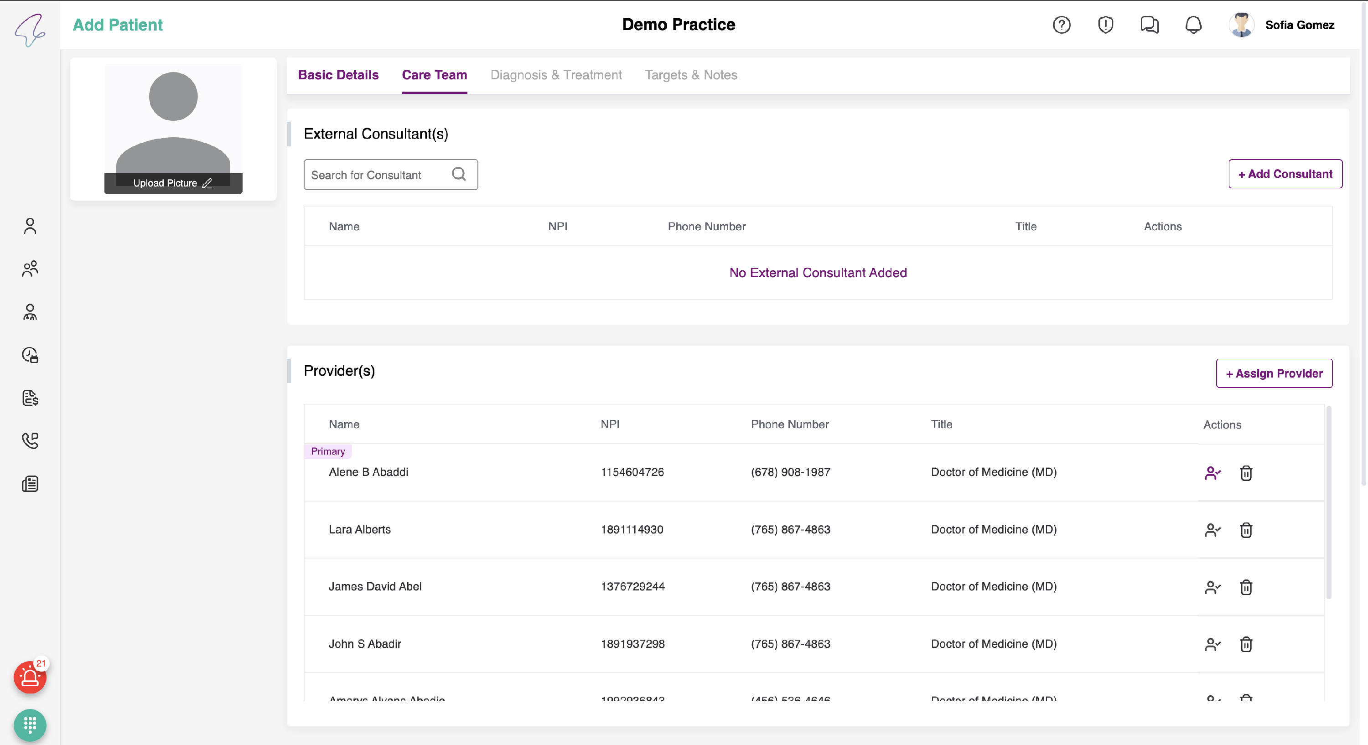Delete provider Lara Alberts

coord(1246,530)
